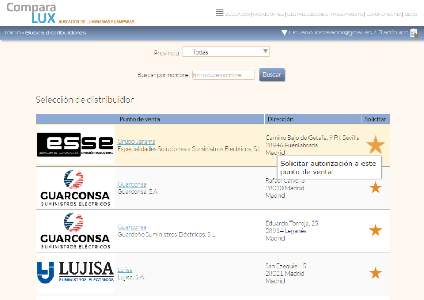Open Guarconsa link for Guardeño Suministros
The height and width of the screenshot is (300, 424).
(132, 227)
